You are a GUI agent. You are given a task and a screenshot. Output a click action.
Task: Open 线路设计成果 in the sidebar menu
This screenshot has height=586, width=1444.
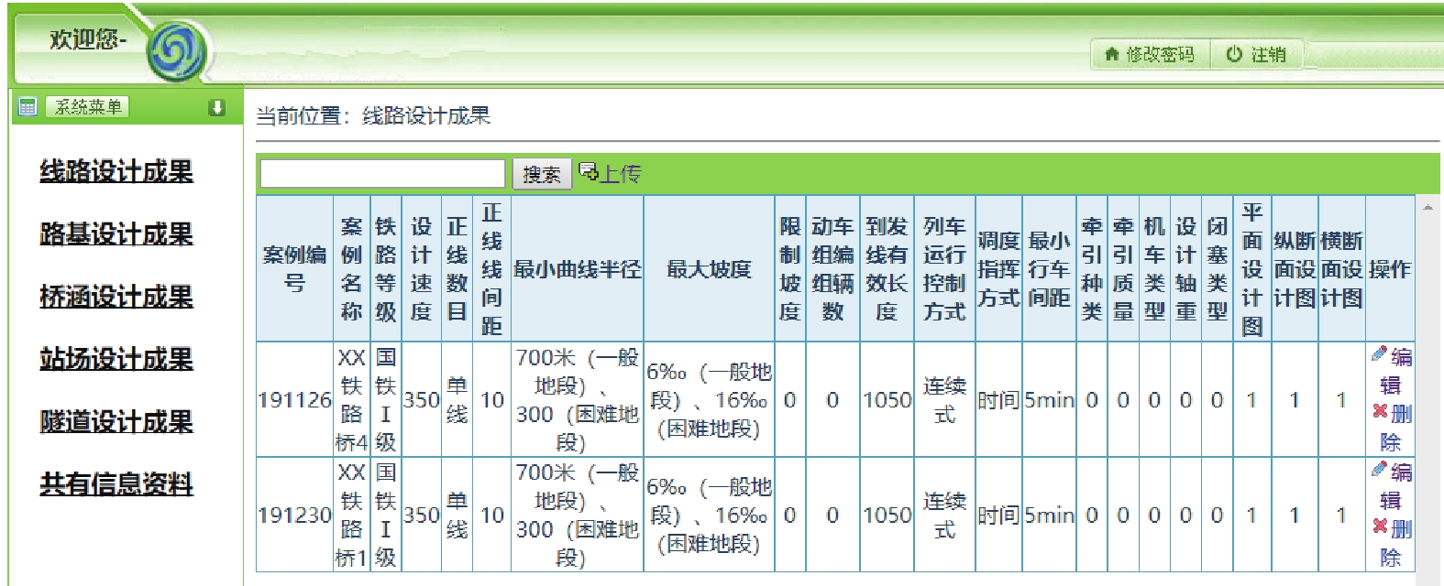pos(116,171)
